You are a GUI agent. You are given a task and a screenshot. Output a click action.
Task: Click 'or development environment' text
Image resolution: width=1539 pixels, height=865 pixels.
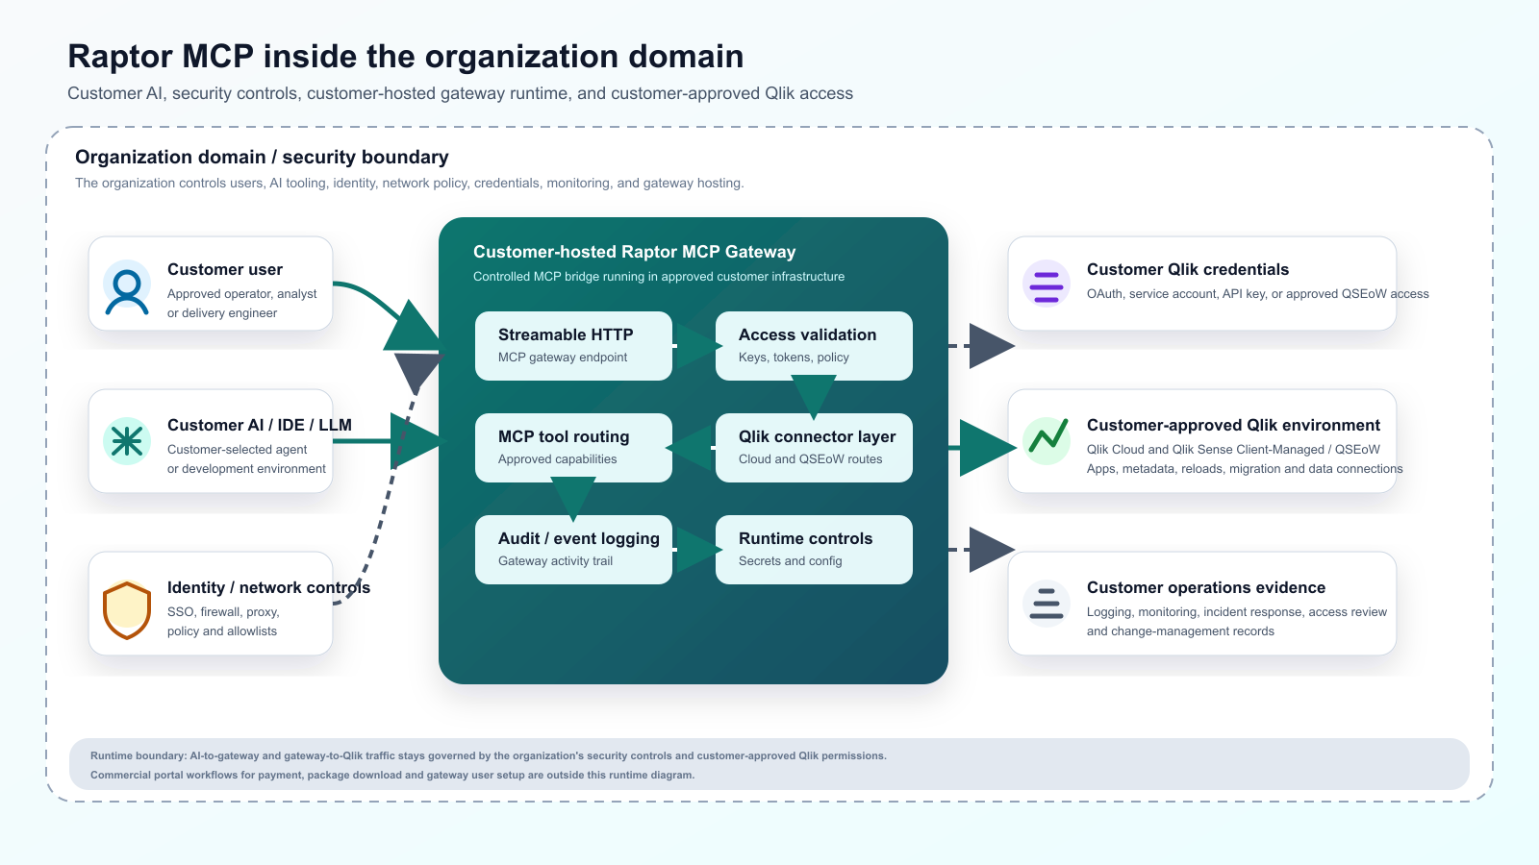point(246,469)
